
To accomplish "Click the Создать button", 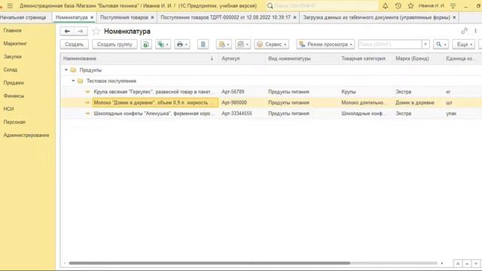I will [75, 44].
